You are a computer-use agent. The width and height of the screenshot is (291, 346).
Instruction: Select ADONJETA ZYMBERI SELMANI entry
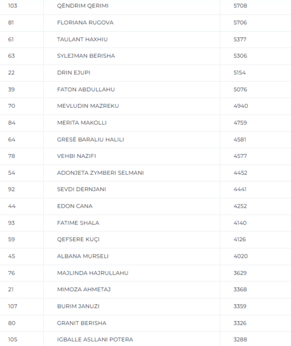pos(101,173)
